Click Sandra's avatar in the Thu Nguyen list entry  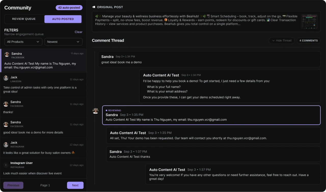coord(7,54)
